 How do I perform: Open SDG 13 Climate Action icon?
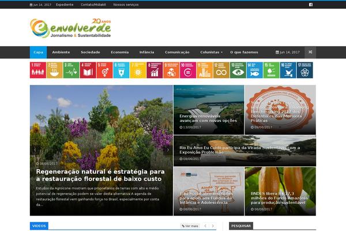[x=238, y=70]
